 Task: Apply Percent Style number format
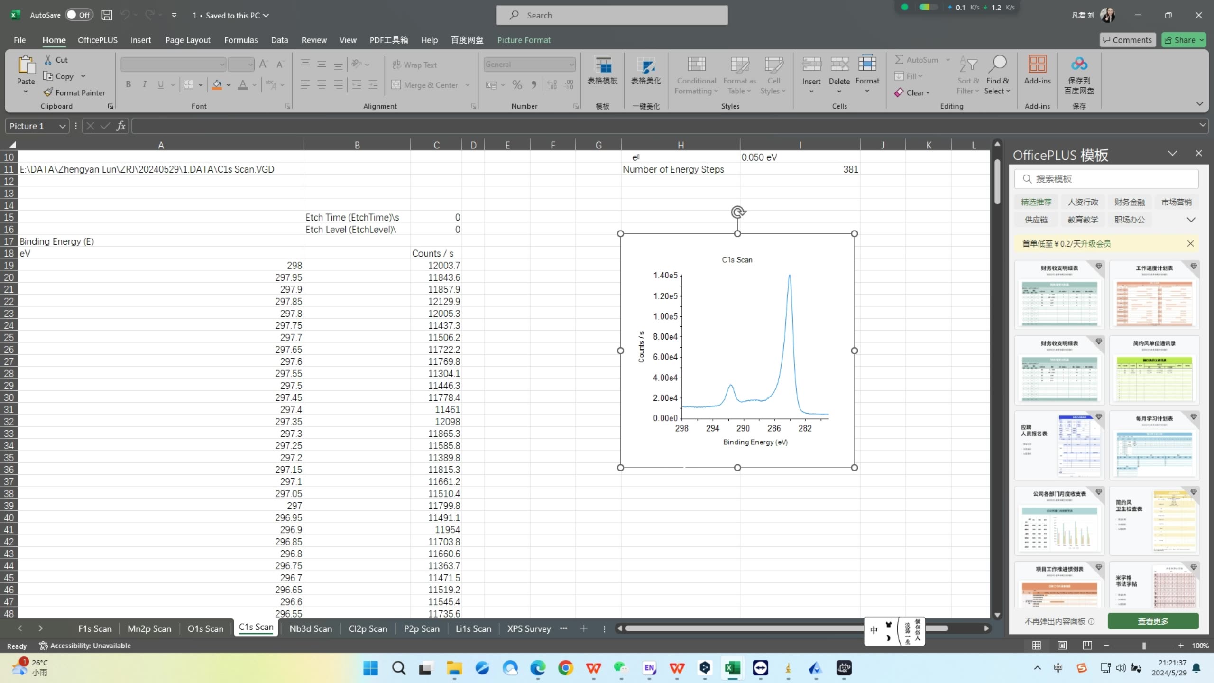click(516, 84)
